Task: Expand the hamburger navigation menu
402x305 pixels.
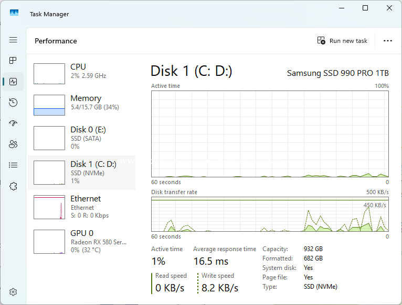Action: pyautogui.click(x=13, y=40)
